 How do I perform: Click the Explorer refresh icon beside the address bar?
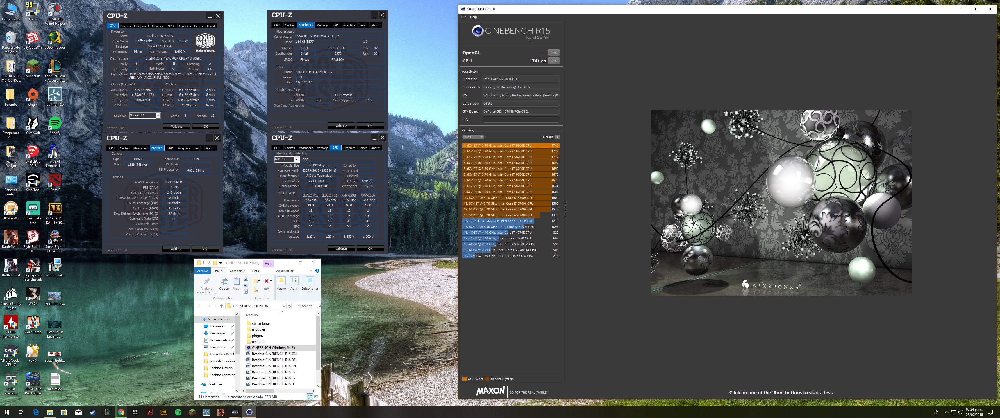pos(289,306)
